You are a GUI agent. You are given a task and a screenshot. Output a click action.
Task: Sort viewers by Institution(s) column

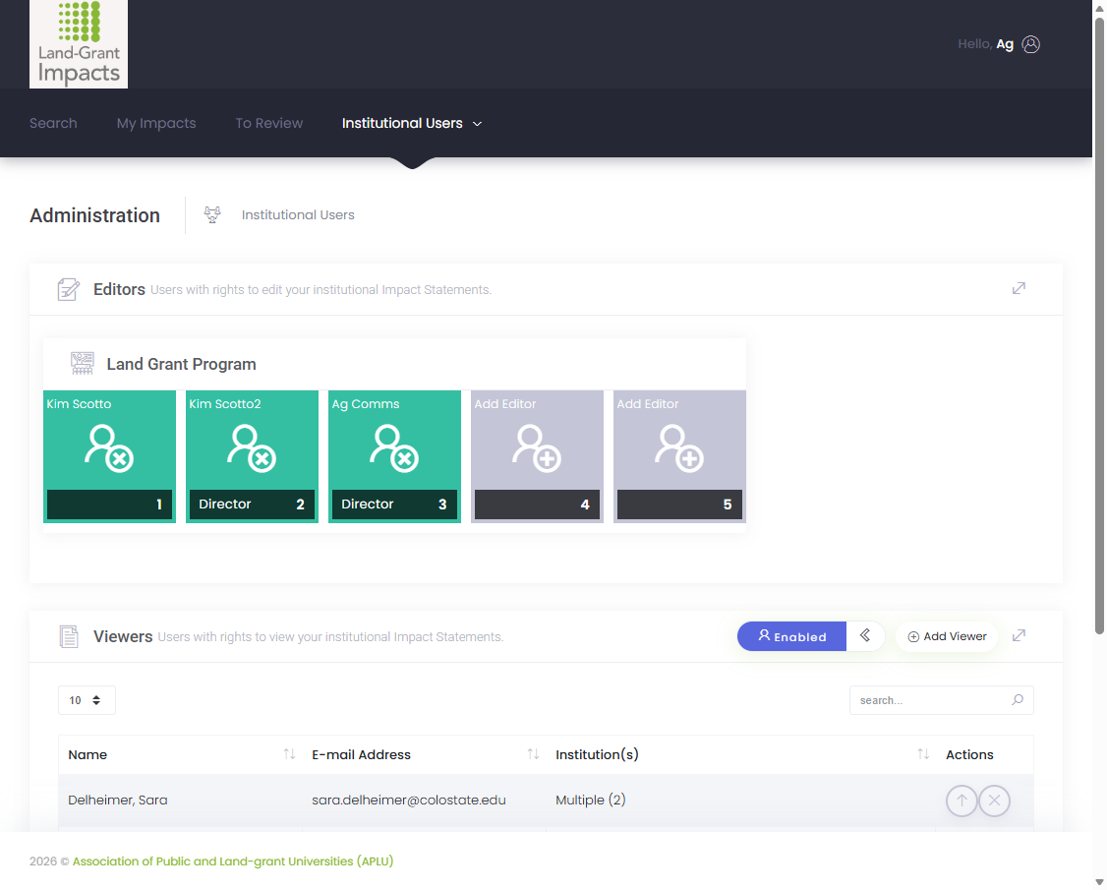[x=740, y=754]
